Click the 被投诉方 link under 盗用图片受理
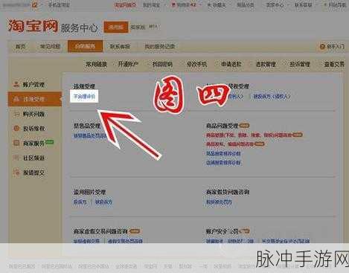The height and width of the screenshot is (273, 349). pos(104,202)
